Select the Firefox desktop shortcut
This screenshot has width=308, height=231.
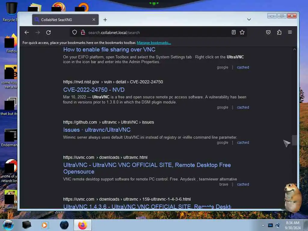[11, 43]
